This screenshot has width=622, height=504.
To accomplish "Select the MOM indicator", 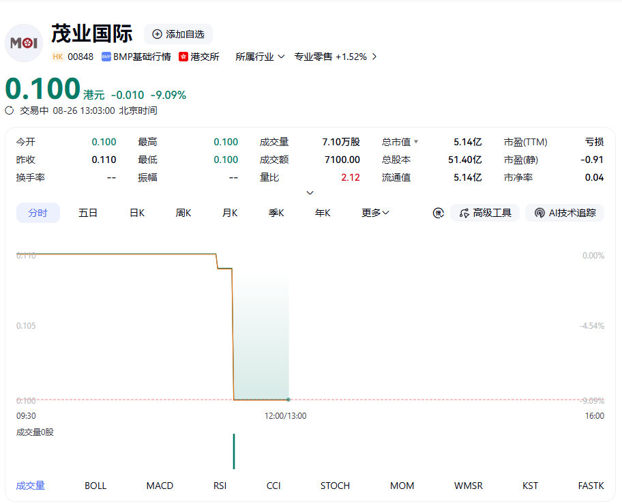I will coord(402,486).
